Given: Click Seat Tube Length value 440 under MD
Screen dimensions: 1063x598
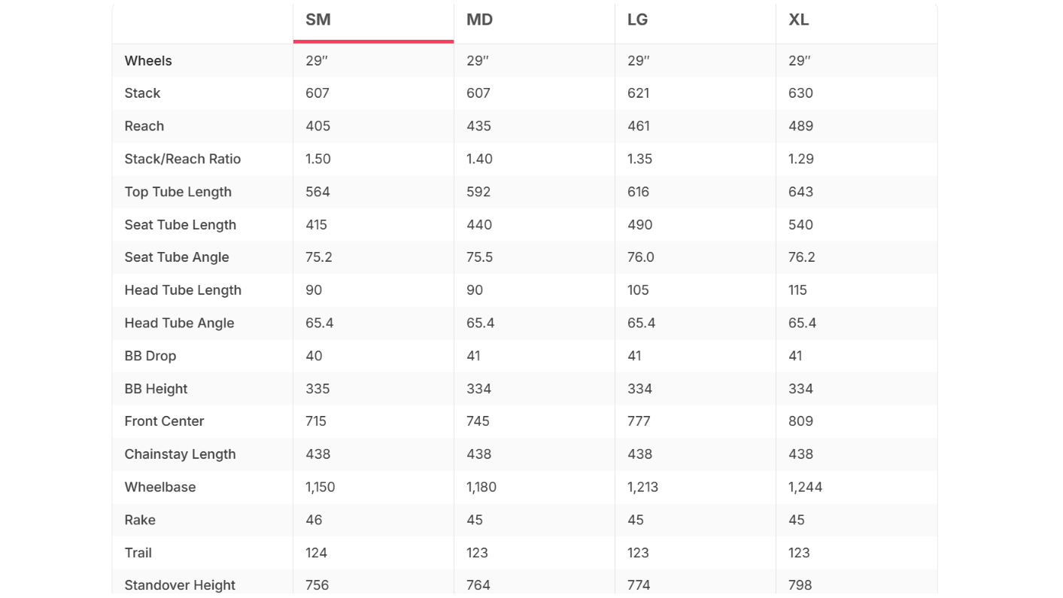Looking at the screenshot, I should tap(479, 225).
